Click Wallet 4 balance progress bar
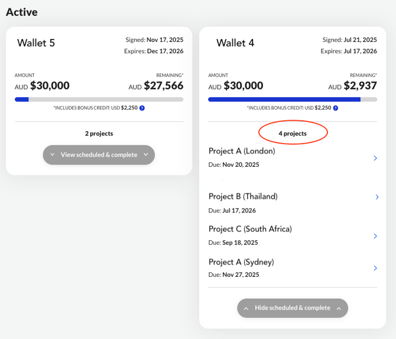This screenshot has height=339, width=396. click(292, 99)
